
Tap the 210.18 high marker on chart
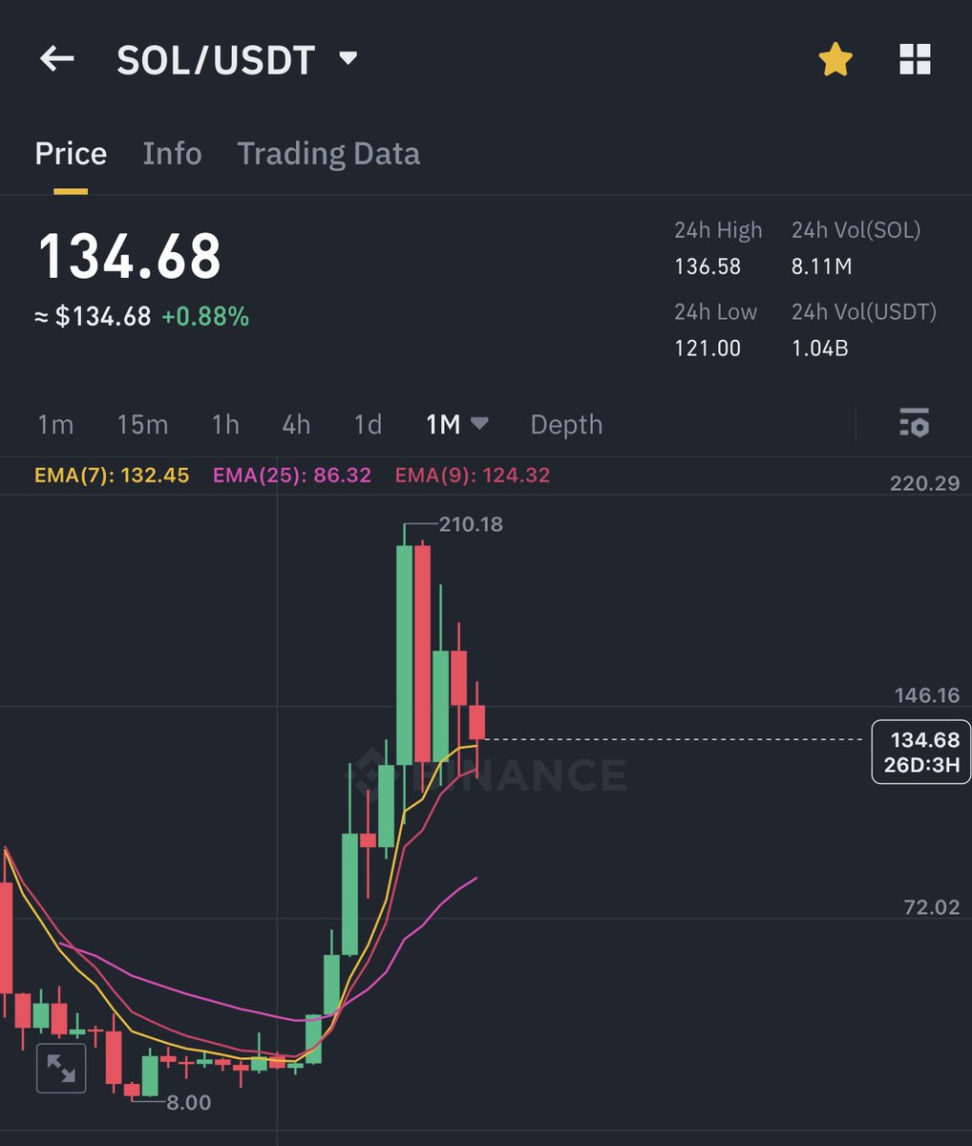[x=471, y=524]
